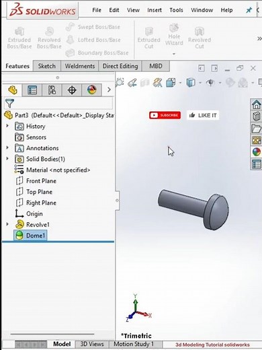Click the Boundary Boss/Base tool
Viewport: 262px width, 350px height.
pyautogui.click(x=97, y=53)
